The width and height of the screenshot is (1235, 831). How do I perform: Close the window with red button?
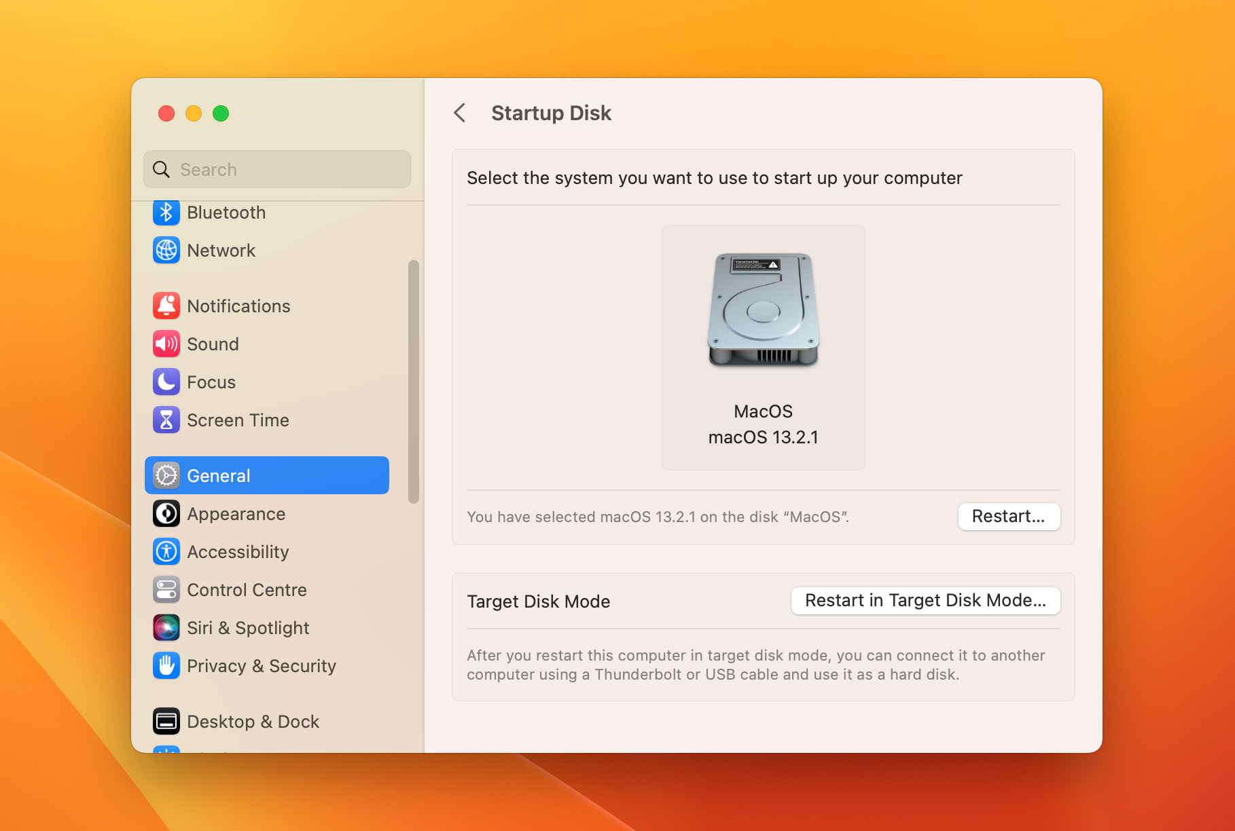click(166, 113)
